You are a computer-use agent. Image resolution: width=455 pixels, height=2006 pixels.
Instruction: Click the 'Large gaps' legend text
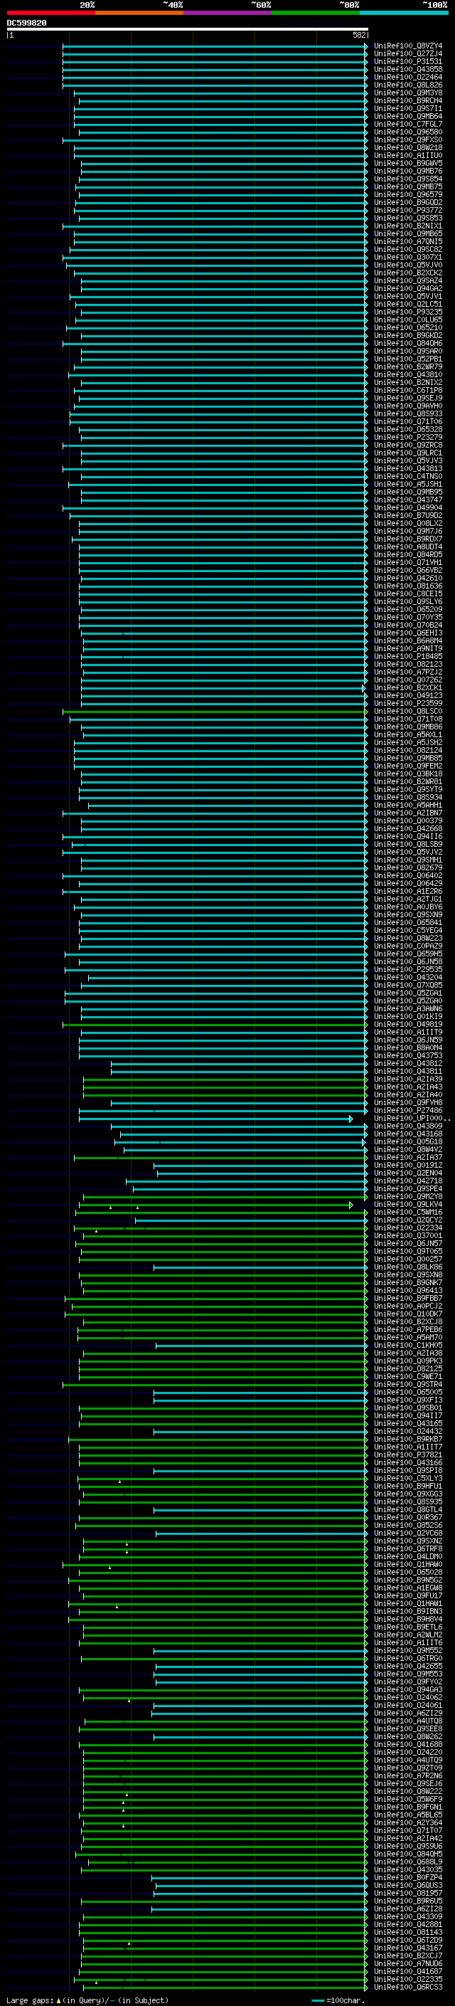30,2000
